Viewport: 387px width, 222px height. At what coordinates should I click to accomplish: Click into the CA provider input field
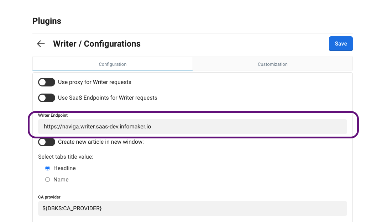tap(192, 208)
